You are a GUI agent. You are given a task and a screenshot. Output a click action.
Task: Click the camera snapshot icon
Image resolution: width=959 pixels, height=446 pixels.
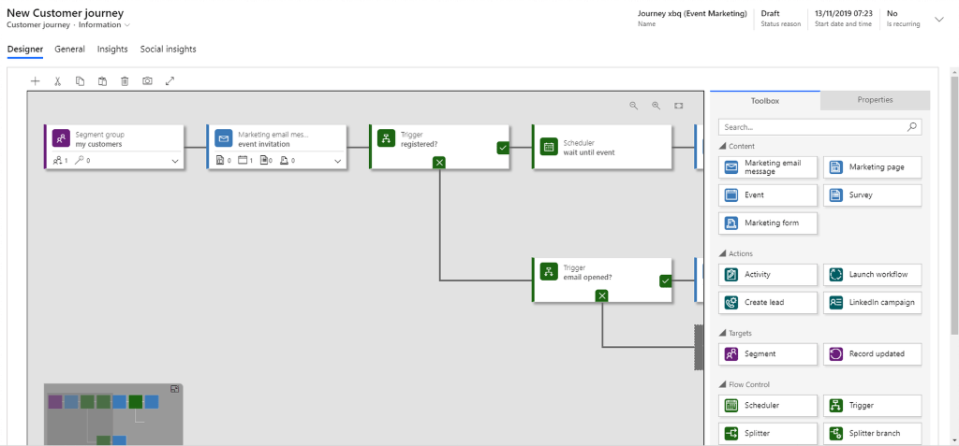coord(147,80)
